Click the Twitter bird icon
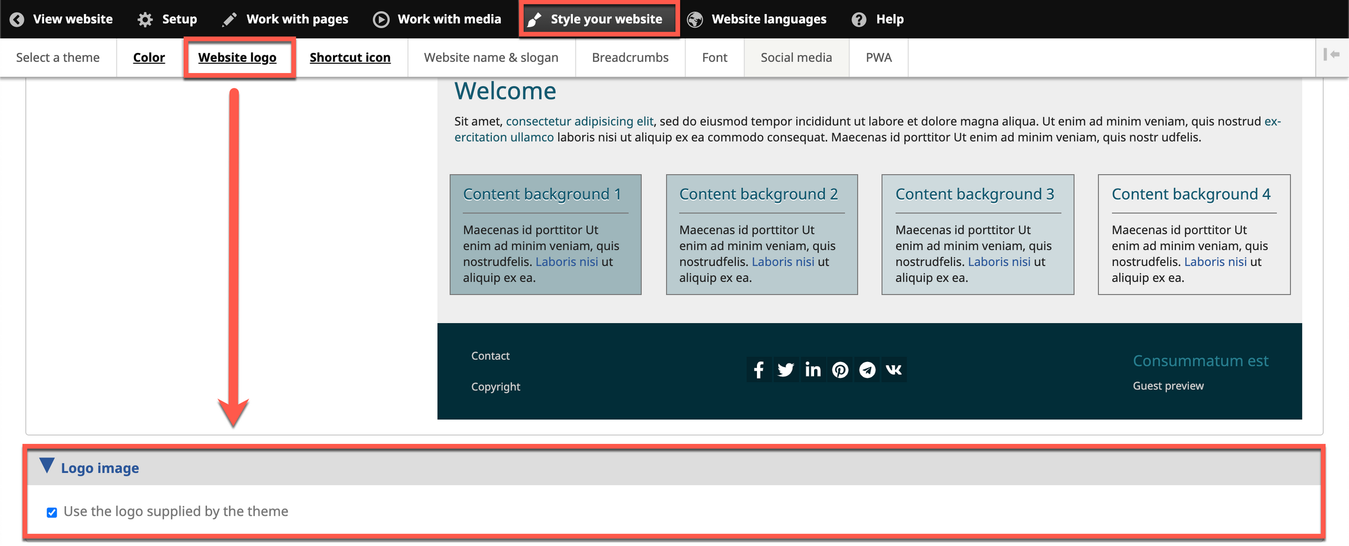Viewport: 1349px width, 546px height. (x=786, y=370)
